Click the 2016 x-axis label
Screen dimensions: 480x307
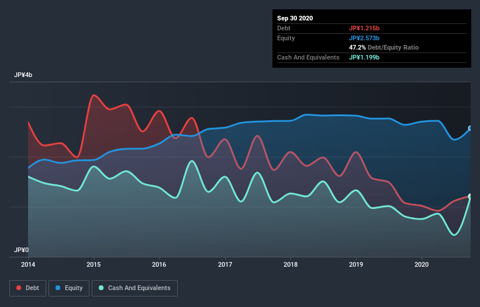(159, 264)
